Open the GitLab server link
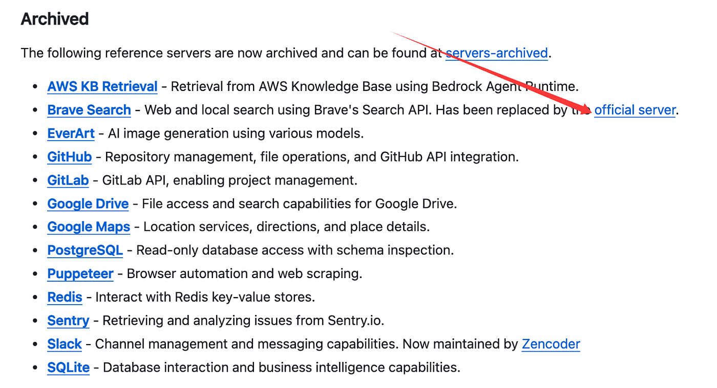The height and width of the screenshot is (388, 717). [x=68, y=180]
